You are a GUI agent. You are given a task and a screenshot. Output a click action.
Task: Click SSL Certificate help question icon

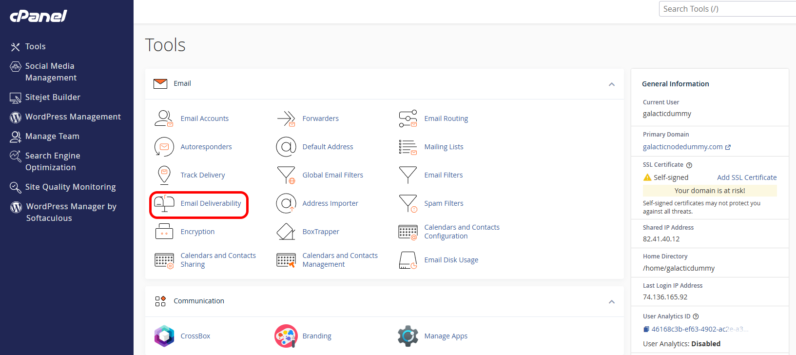(689, 165)
